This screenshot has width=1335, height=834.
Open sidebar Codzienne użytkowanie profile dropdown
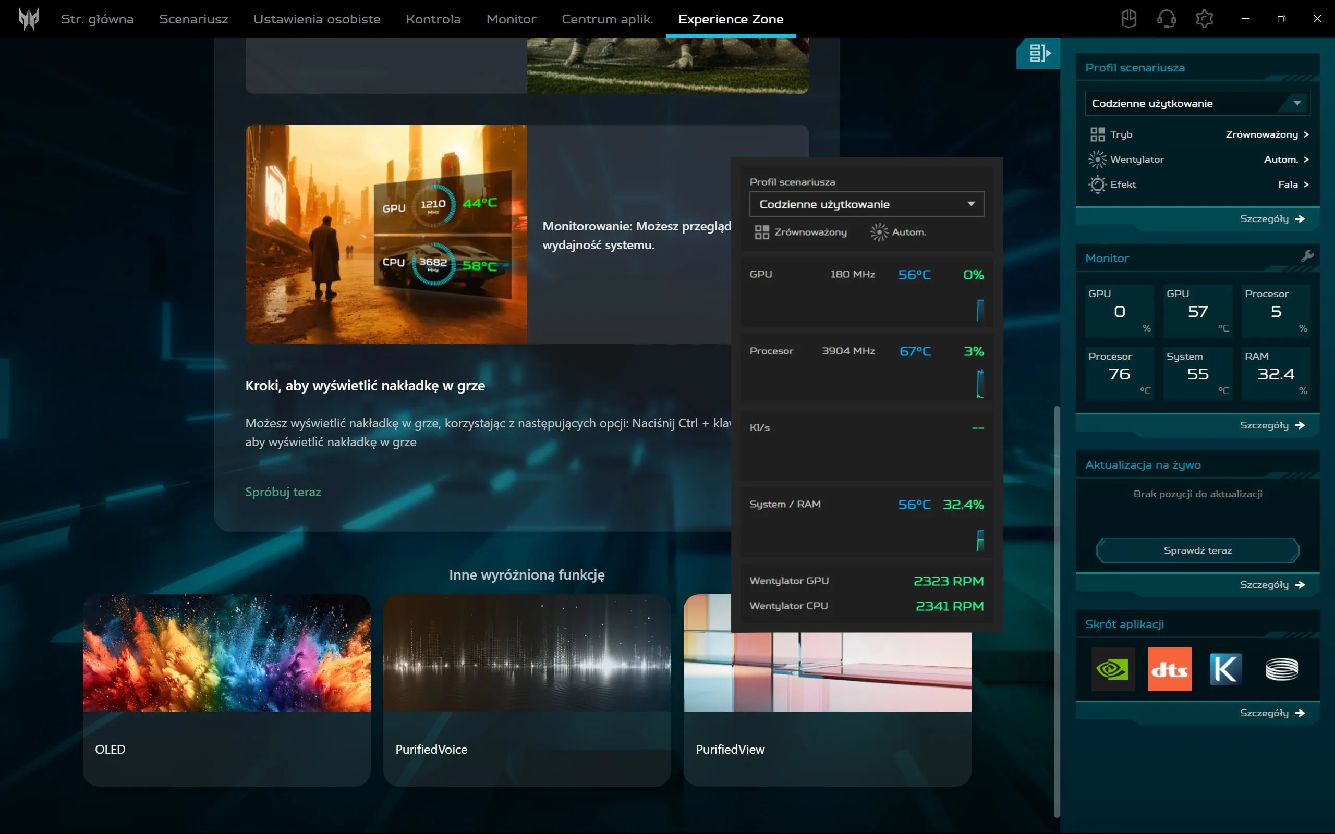(1197, 103)
